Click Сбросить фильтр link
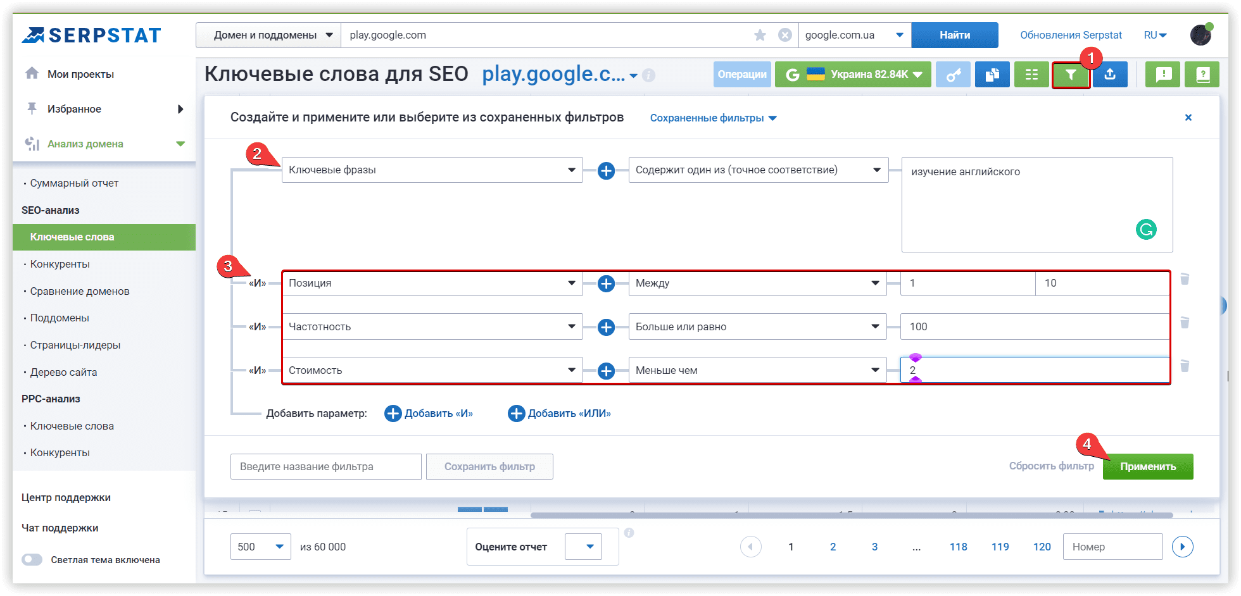This screenshot has width=1241, height=596. (1051, 466)
